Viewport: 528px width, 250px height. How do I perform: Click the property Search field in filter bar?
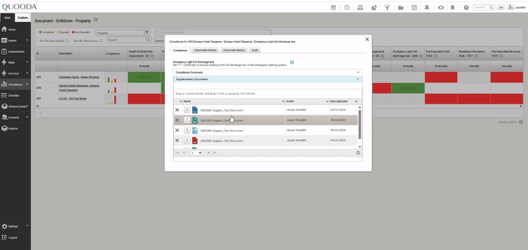[x=129, y=40]
